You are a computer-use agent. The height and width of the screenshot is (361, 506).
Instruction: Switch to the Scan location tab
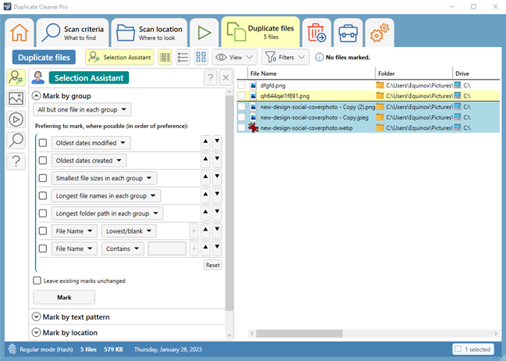coord(149,33)
